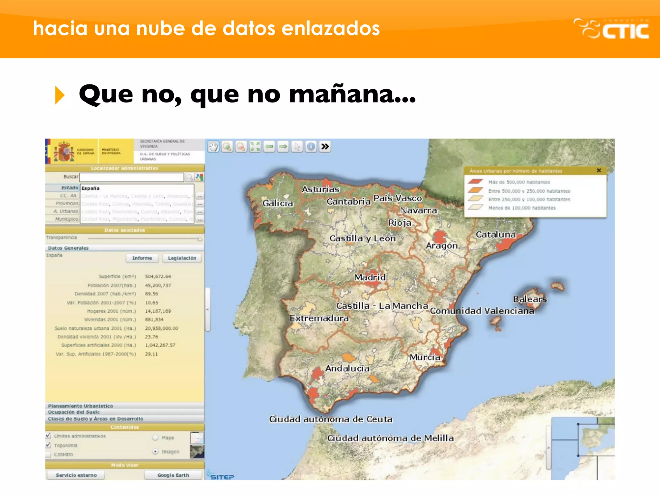
Task: Go to previous map view arrow
Action: (x=269, y=147)
